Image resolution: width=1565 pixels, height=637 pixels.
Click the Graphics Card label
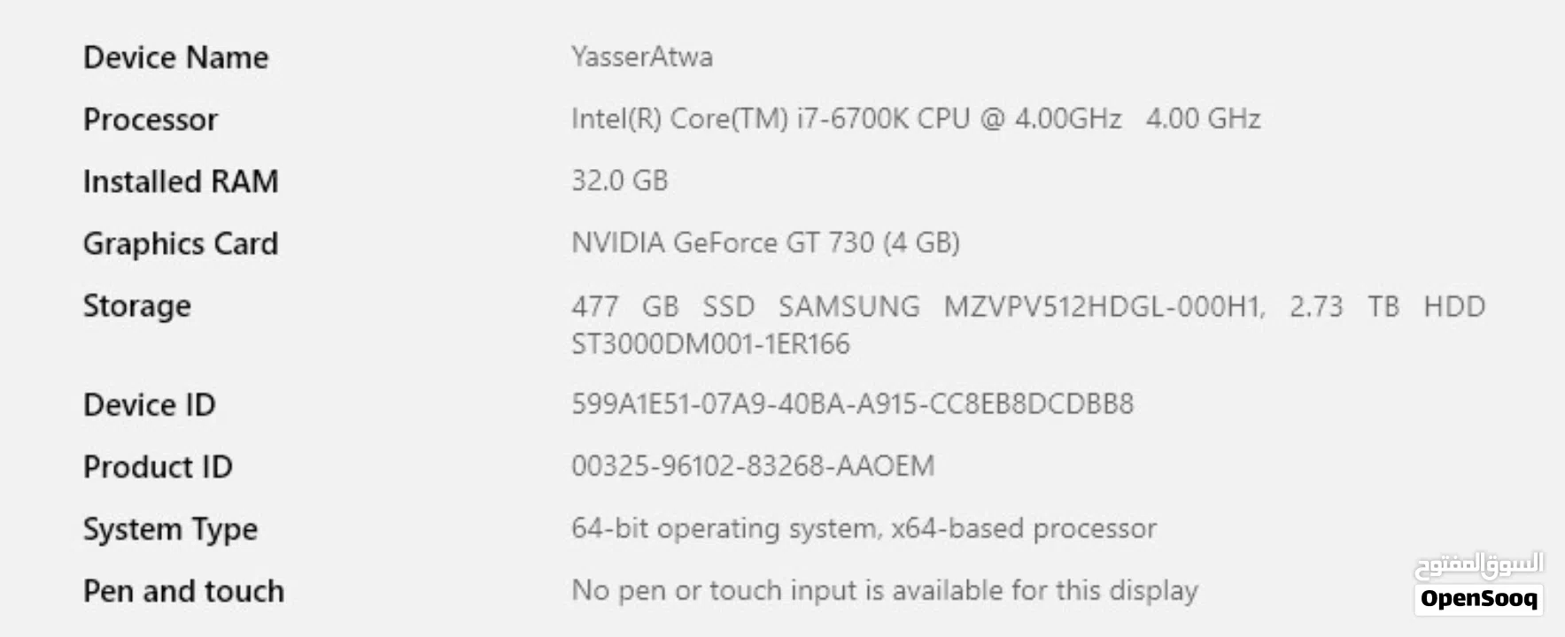point(181,243)
